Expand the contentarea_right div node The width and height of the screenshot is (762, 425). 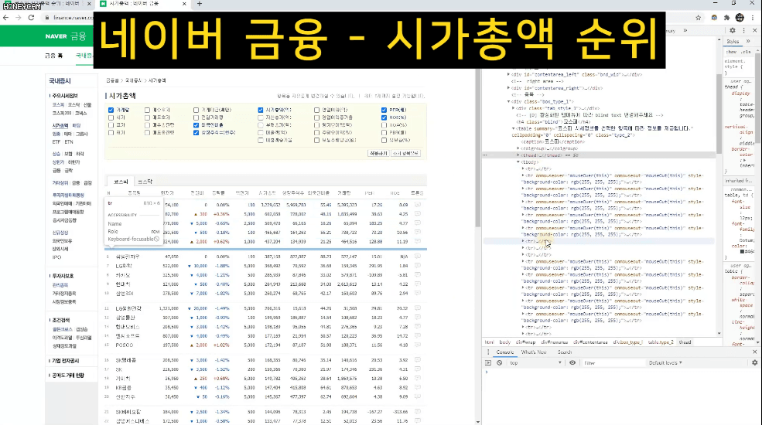(x=509, y=88)
